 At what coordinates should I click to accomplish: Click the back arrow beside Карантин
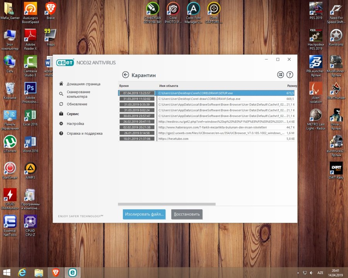coord(125,75)
